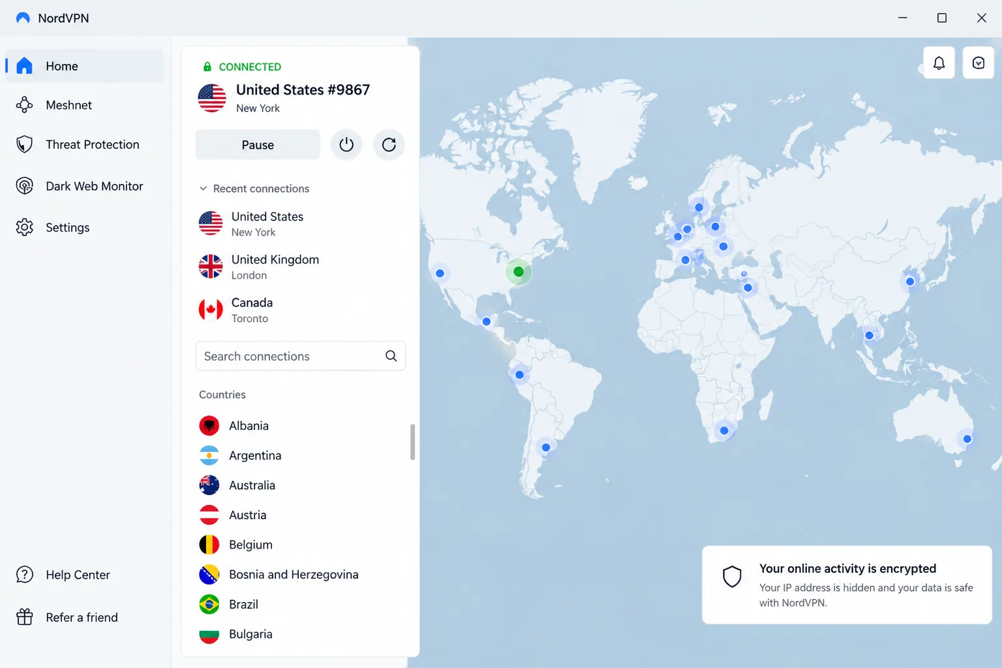Open the notifications bell icon
The width and height of the screenshot is (1002, 668).
point(939,63)
